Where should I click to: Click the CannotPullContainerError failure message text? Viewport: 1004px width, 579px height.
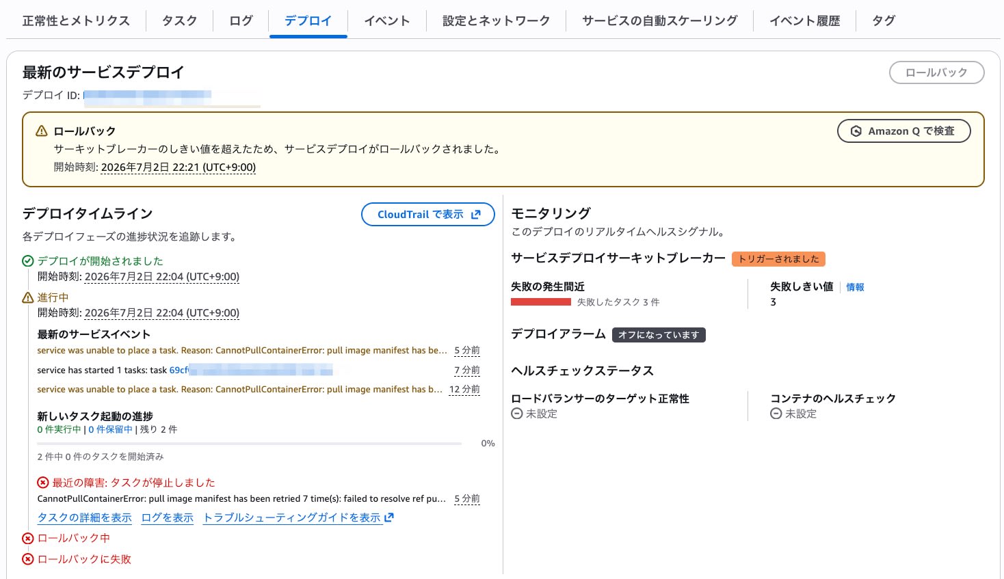point(241,498)
